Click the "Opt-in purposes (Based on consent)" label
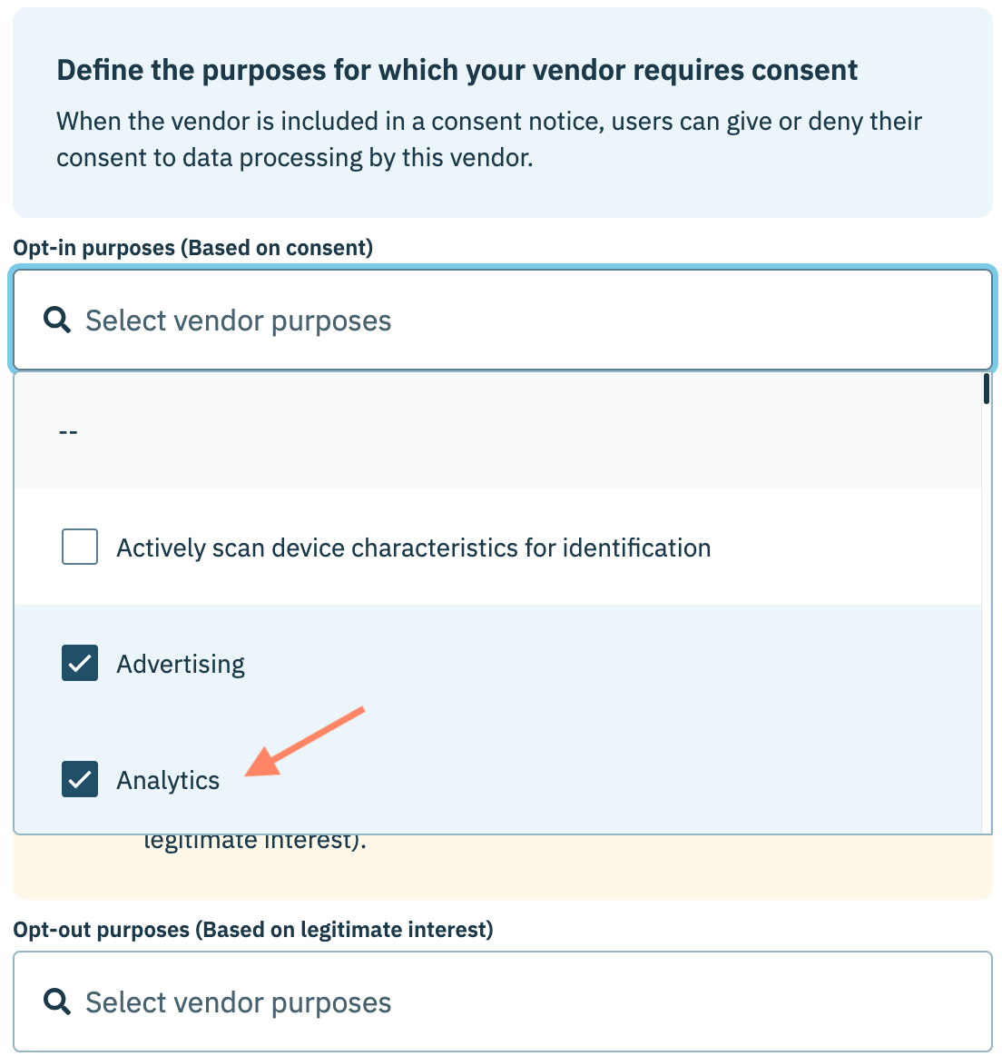This screenshot has height=1056, width=1002. click(192, 248)
